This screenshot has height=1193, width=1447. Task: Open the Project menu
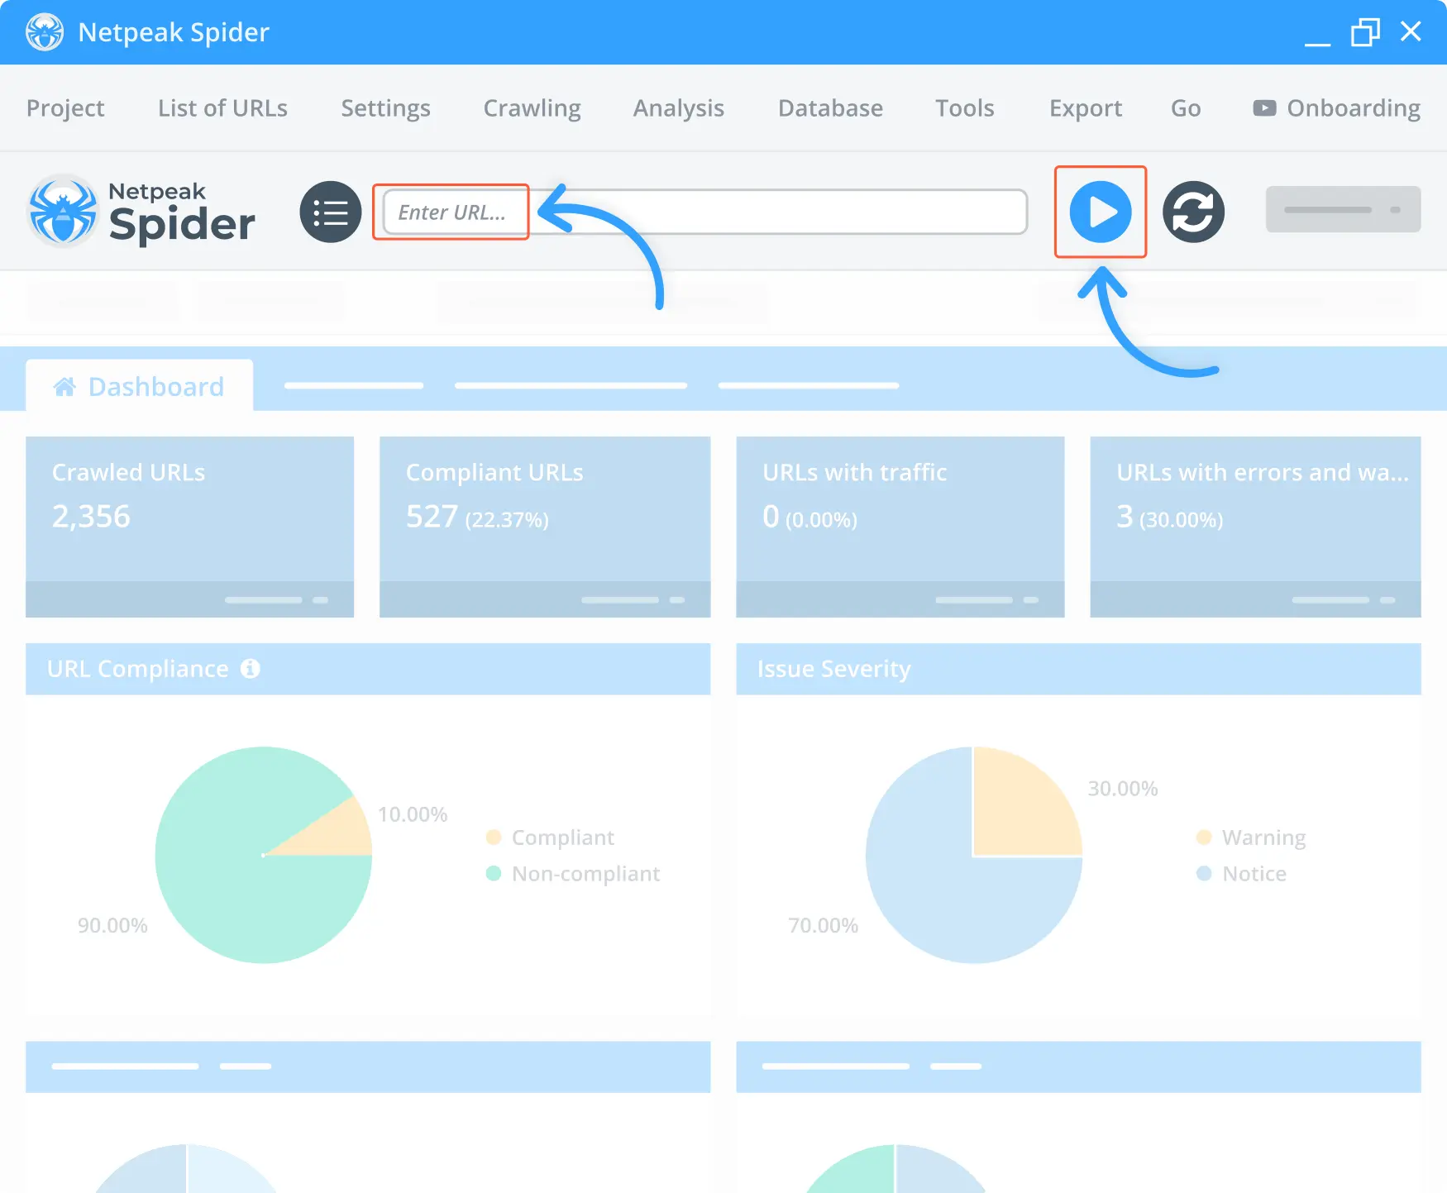[65, 108]
